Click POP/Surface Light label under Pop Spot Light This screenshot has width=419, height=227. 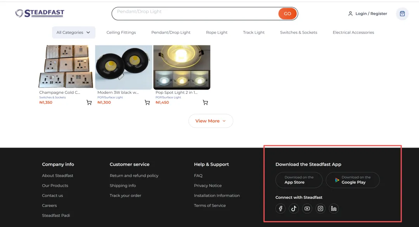tap(168, 97)
